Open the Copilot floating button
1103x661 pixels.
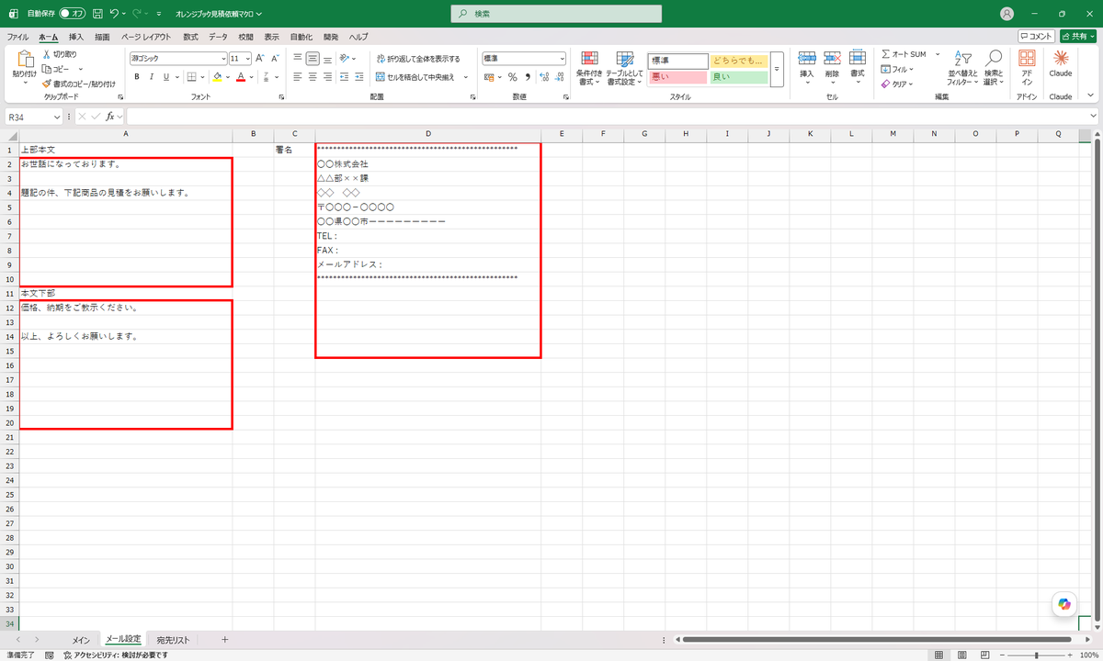point(1064,603)
